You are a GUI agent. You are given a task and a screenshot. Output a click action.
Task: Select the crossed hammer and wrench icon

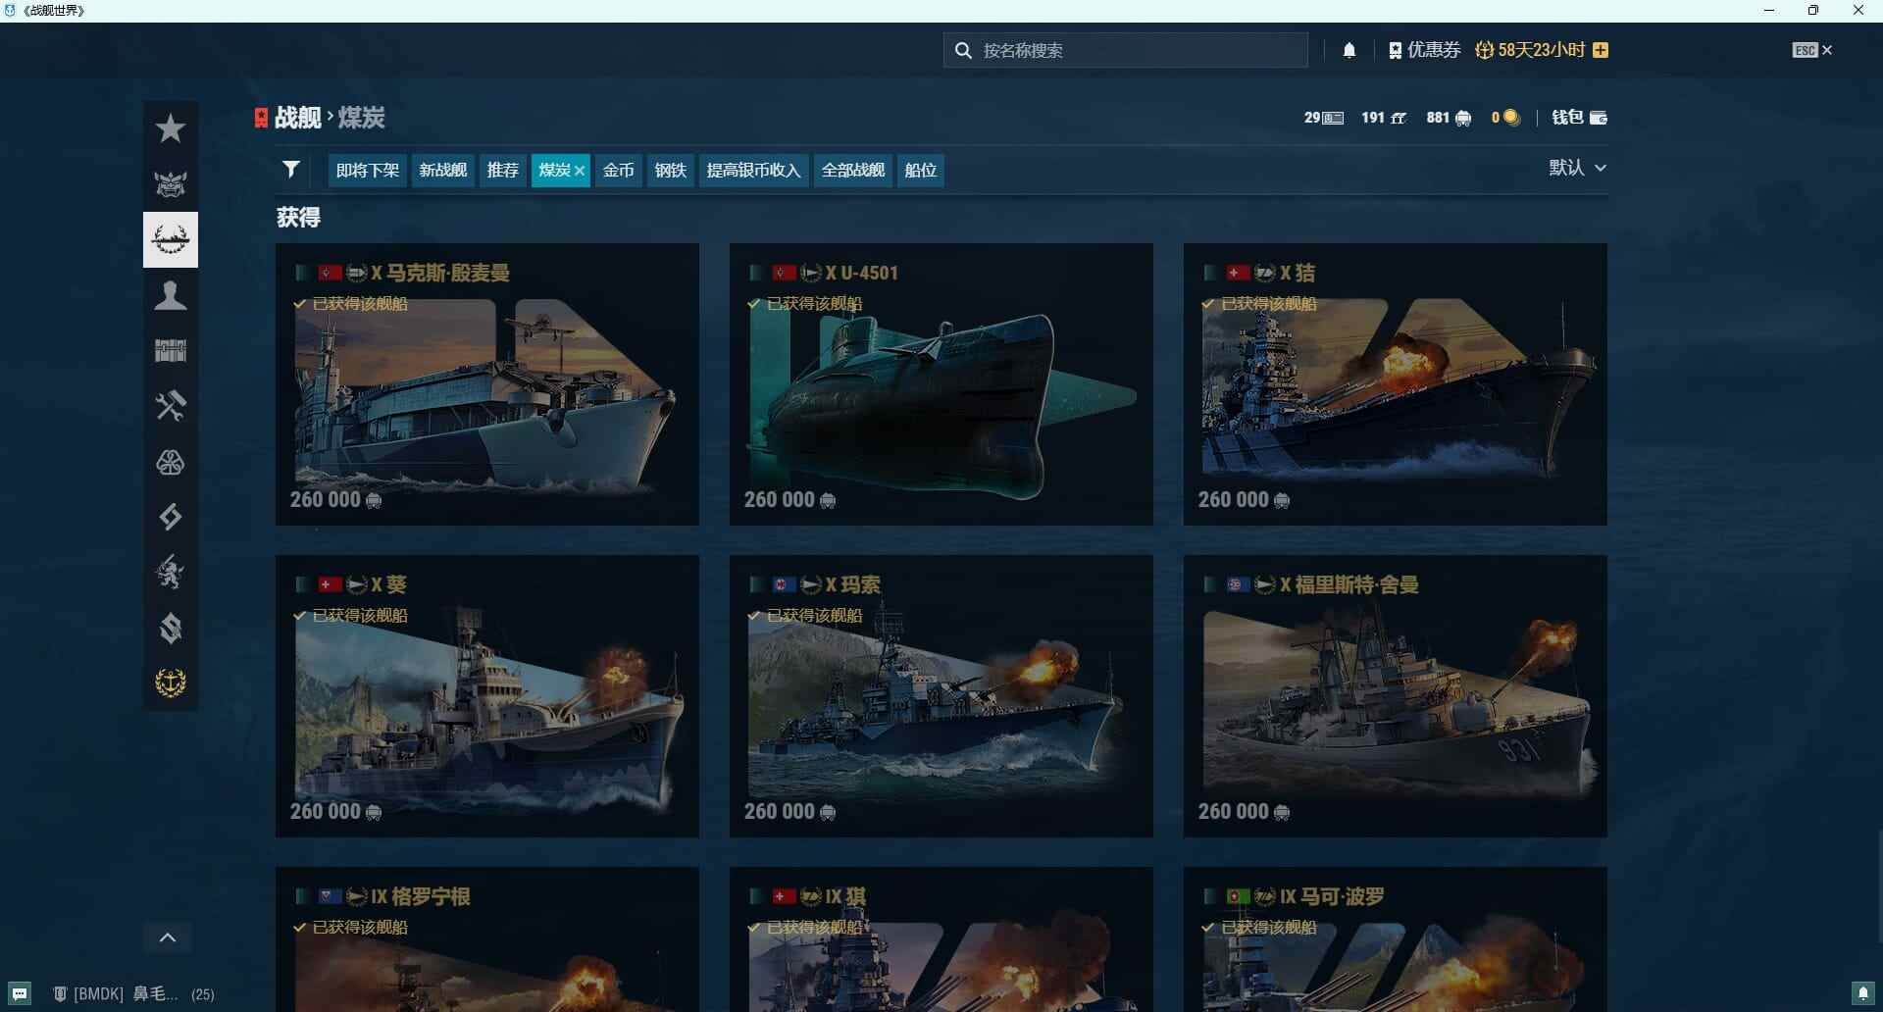[x=171, y=405]
